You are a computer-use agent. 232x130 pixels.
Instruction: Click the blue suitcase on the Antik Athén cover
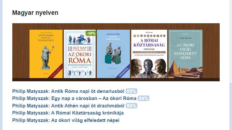coord(108,58)
